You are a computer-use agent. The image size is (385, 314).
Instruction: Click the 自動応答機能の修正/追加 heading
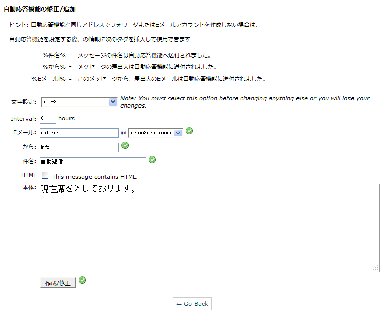coord(40,9)
